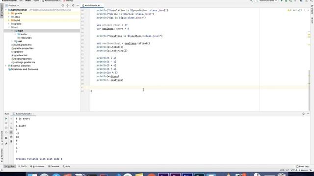
Task: Open the Build tool window
Action: (66, 166)
